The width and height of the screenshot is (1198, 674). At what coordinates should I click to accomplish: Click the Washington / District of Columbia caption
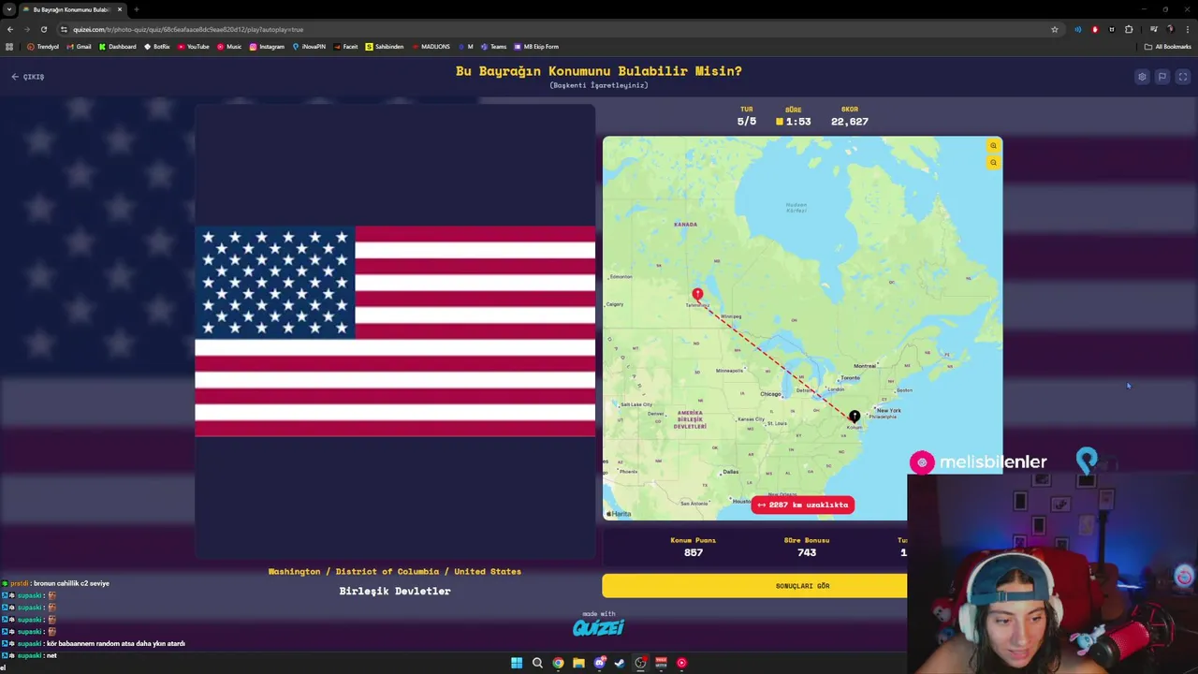coord(395,571)
